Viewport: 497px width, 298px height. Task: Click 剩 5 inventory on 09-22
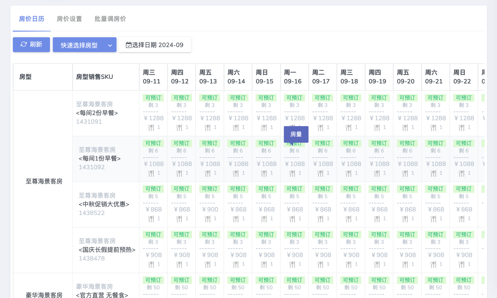coord(464,196)
